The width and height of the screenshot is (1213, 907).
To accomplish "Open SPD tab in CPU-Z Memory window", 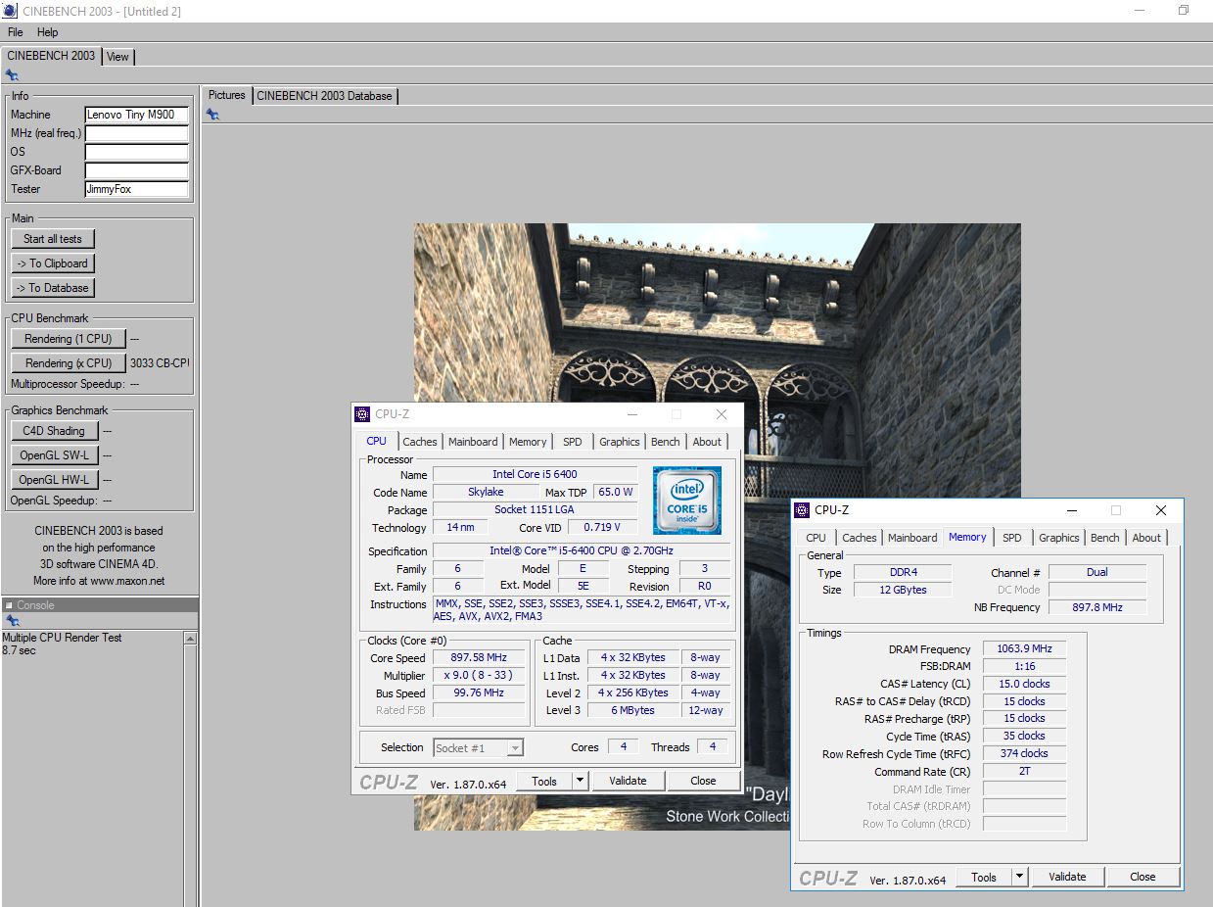I will [1012, 538].
